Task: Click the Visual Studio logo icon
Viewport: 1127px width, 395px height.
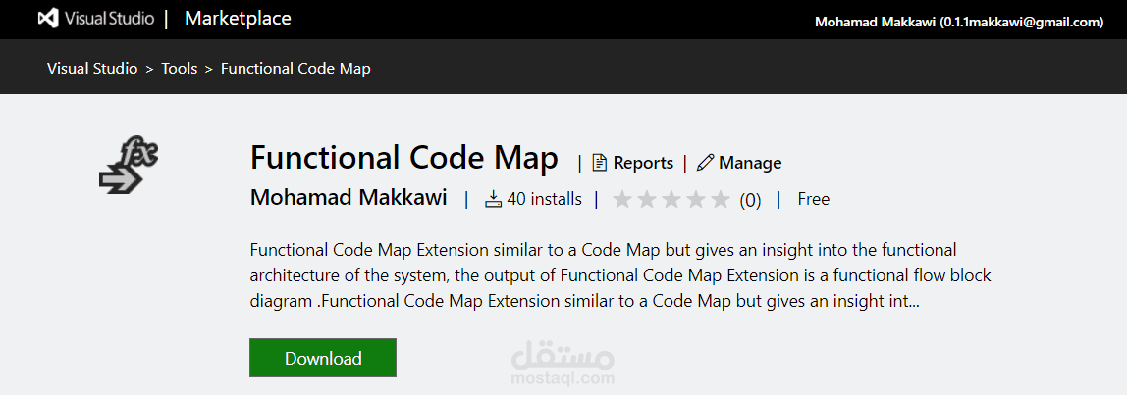Action: coord(48,18)
